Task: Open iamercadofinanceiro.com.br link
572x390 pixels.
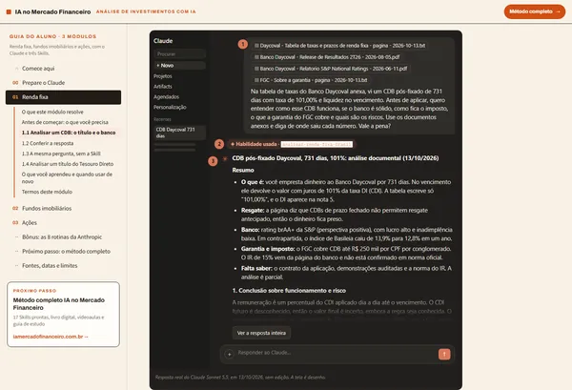Action: pyautogui.click(x=51, y=337)
